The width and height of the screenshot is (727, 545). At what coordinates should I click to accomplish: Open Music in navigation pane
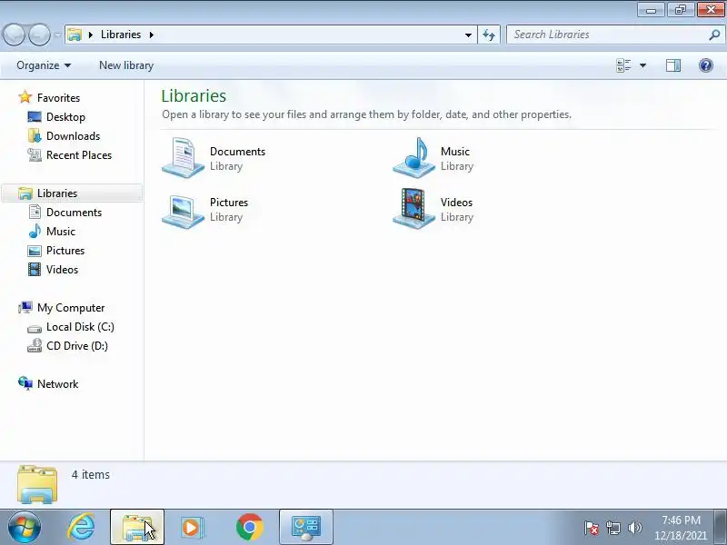pyautogui.click(x=52, y=232)
